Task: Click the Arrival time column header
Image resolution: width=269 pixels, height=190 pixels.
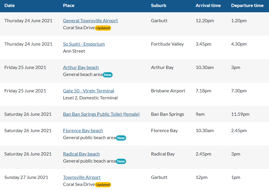Action: tap(208, 6)
